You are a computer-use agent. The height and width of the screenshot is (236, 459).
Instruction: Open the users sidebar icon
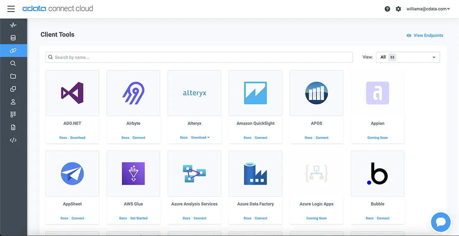point(13,102)
